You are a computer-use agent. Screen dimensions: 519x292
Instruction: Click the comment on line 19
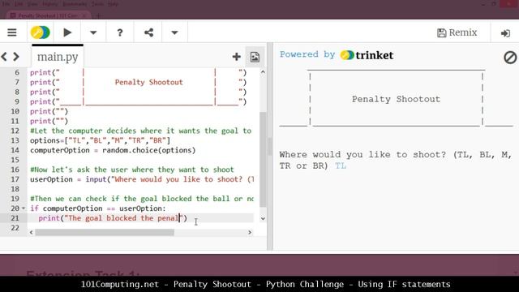tap(142, 199)
